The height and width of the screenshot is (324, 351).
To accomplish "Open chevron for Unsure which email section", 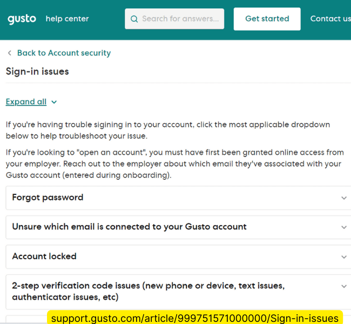I will pos(344,227).
